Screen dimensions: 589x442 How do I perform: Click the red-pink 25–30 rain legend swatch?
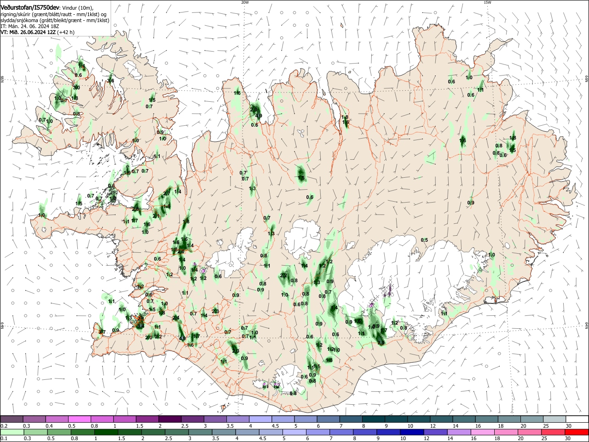pos(554,432)
